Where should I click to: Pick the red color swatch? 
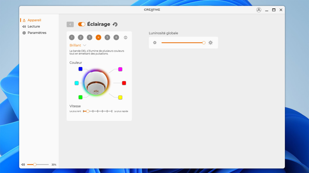coord(124,83)
